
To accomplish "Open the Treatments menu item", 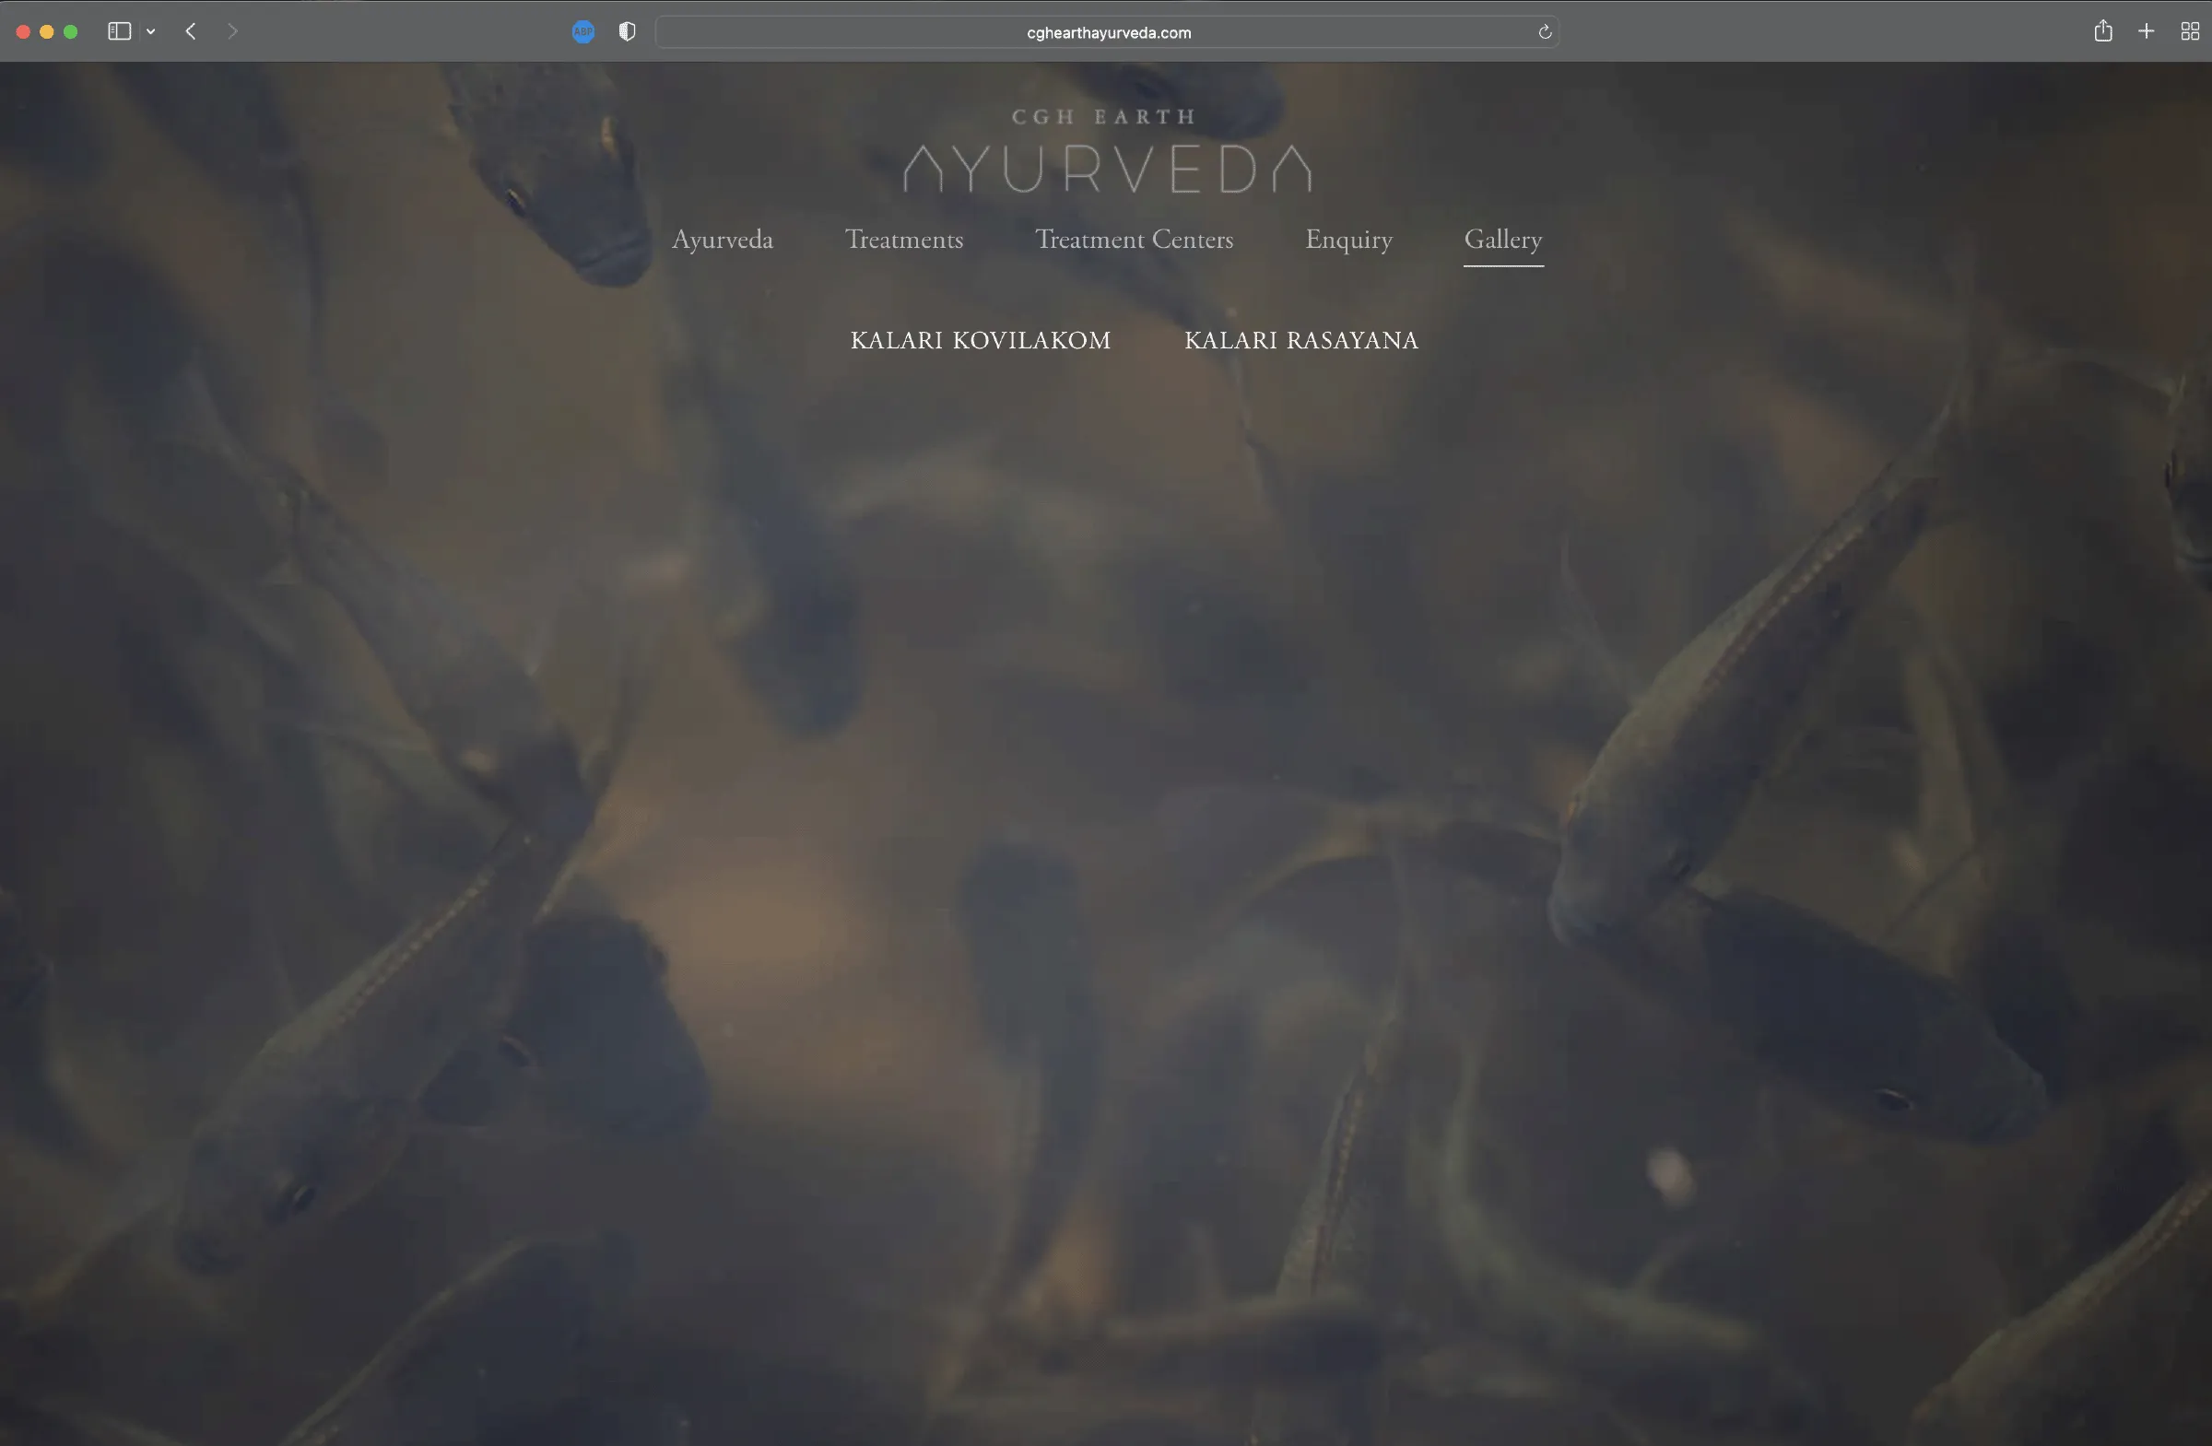I will [x=903, y=240].
